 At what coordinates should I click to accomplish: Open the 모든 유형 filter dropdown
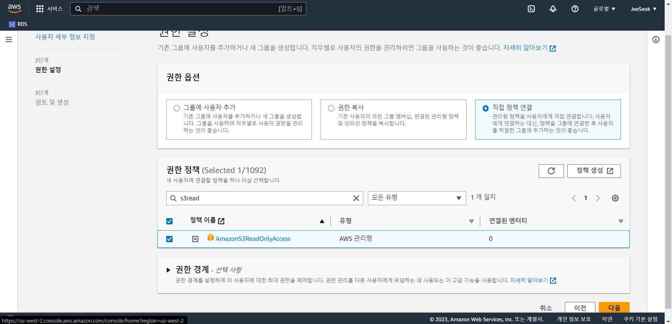pos(417,198)
